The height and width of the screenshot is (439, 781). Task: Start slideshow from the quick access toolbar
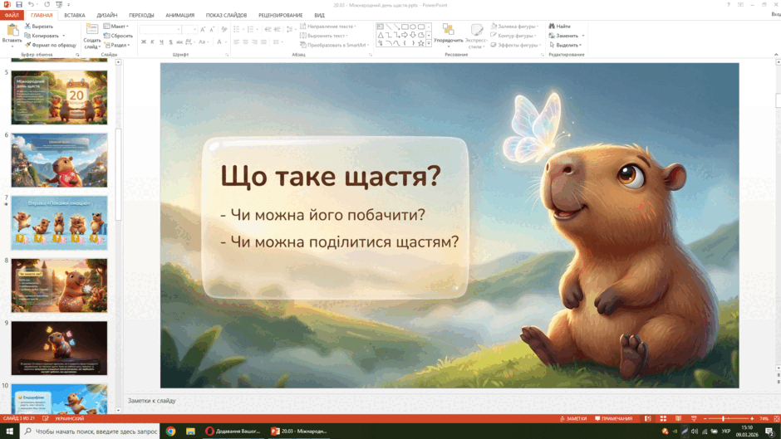[59, 4]
